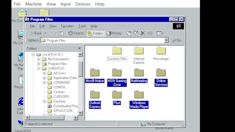The height and width of the screenshot is (132, 235).
Task: Toggle the Folders pane button
Action: coord(95,33)
